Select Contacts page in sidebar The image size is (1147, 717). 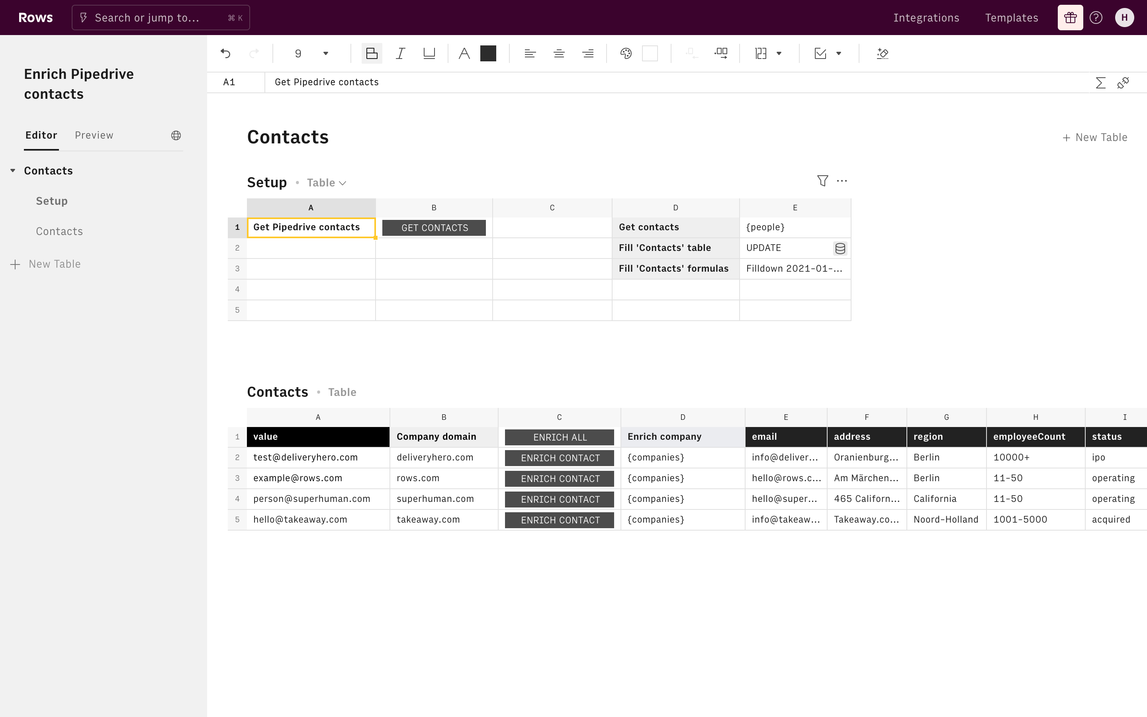[48, 171]
